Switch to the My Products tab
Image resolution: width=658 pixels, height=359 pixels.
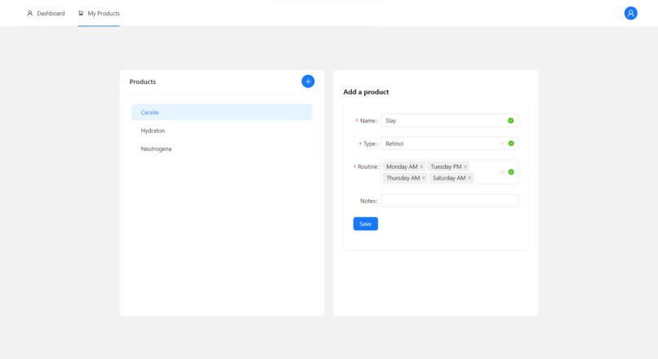tap(99, 13)
